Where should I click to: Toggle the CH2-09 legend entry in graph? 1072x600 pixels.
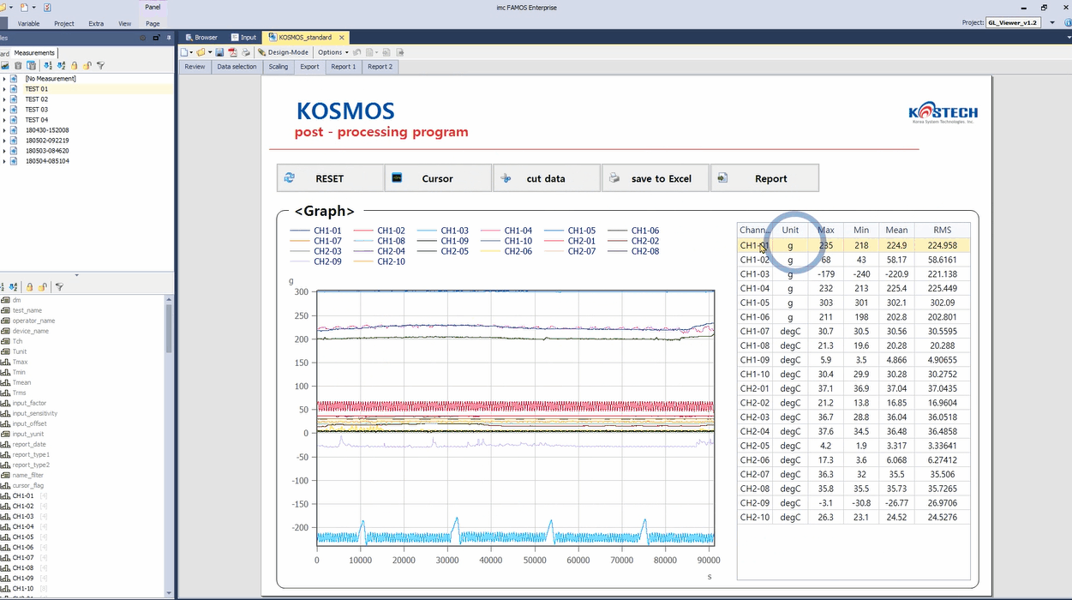tap(327, 261)
